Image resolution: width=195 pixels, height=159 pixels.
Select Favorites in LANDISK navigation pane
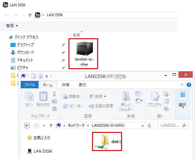(39, 138)
